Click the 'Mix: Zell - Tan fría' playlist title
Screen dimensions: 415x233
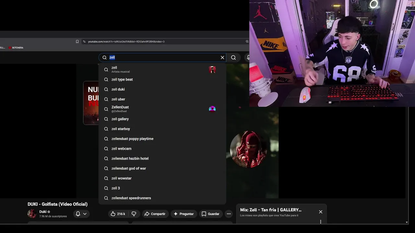[x=271, y=210]
